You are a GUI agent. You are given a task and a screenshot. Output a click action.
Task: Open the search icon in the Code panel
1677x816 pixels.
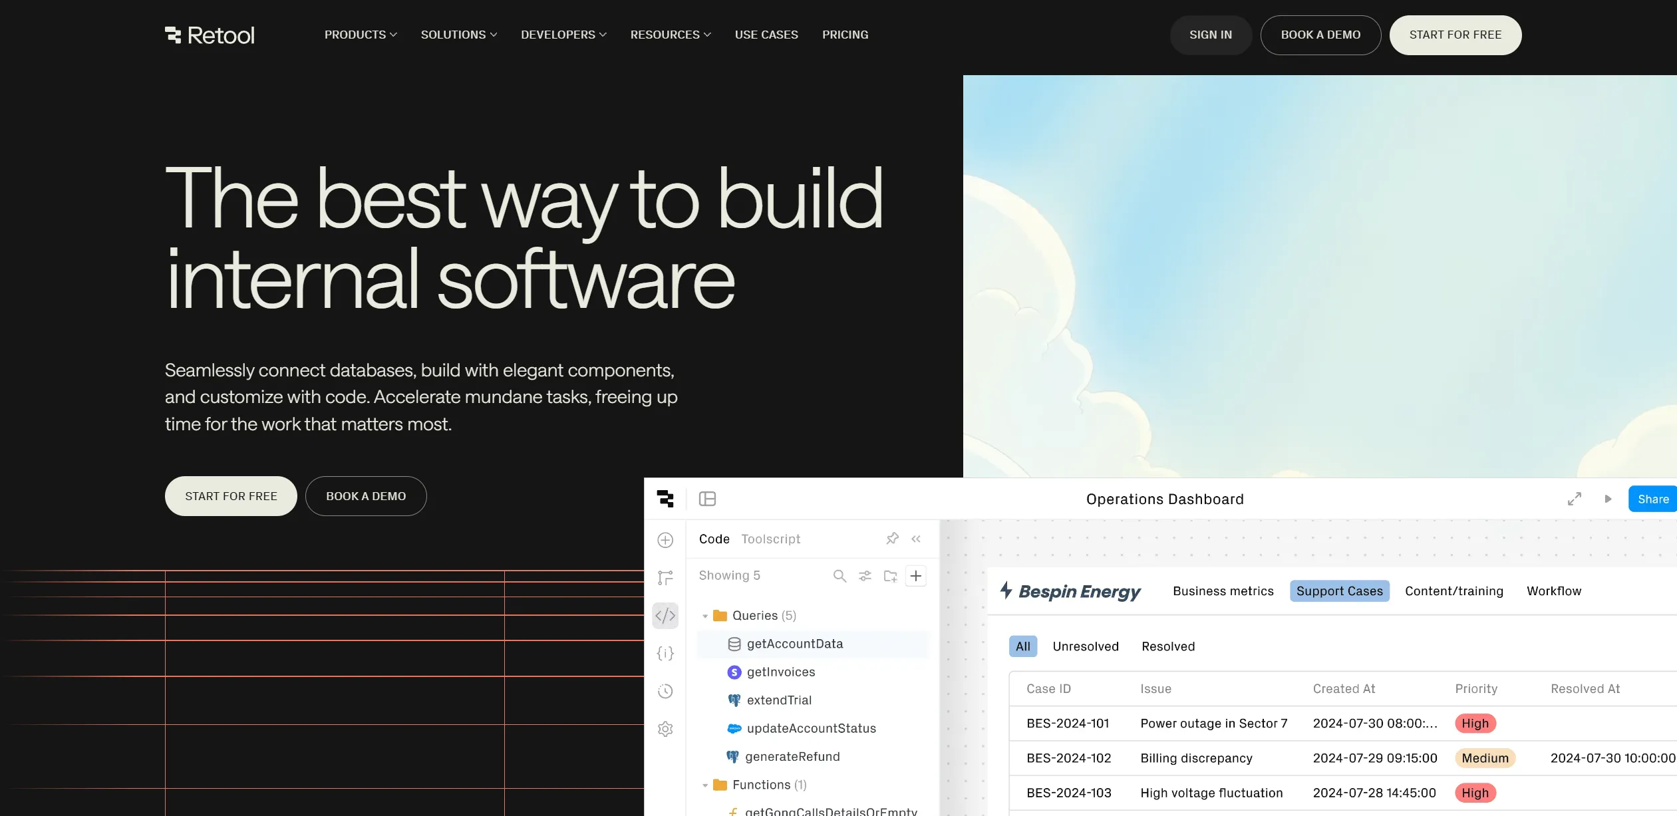(839, 575)
